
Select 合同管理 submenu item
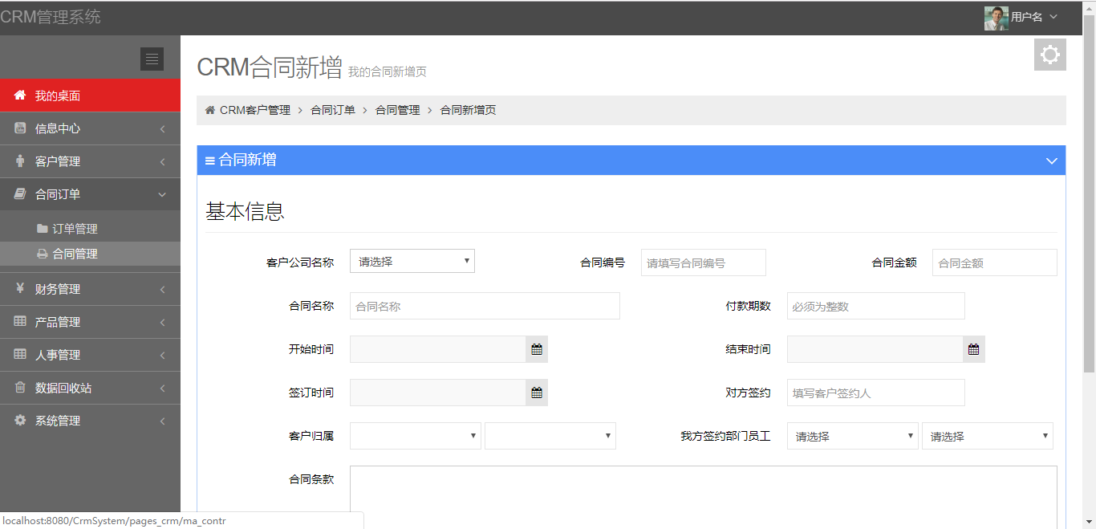pos(90,254)
